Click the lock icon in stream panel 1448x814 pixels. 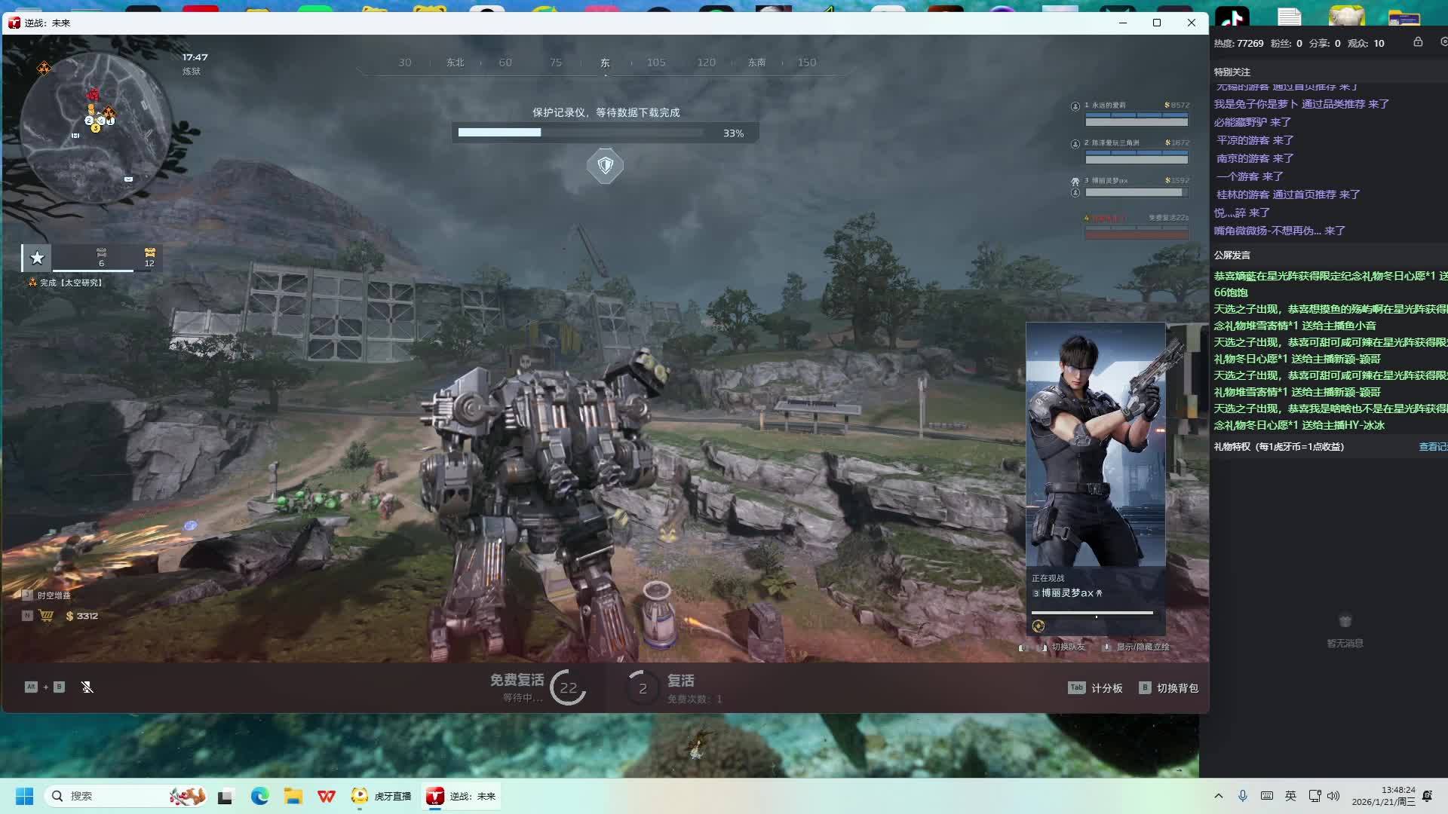(x=1418, y=42)
